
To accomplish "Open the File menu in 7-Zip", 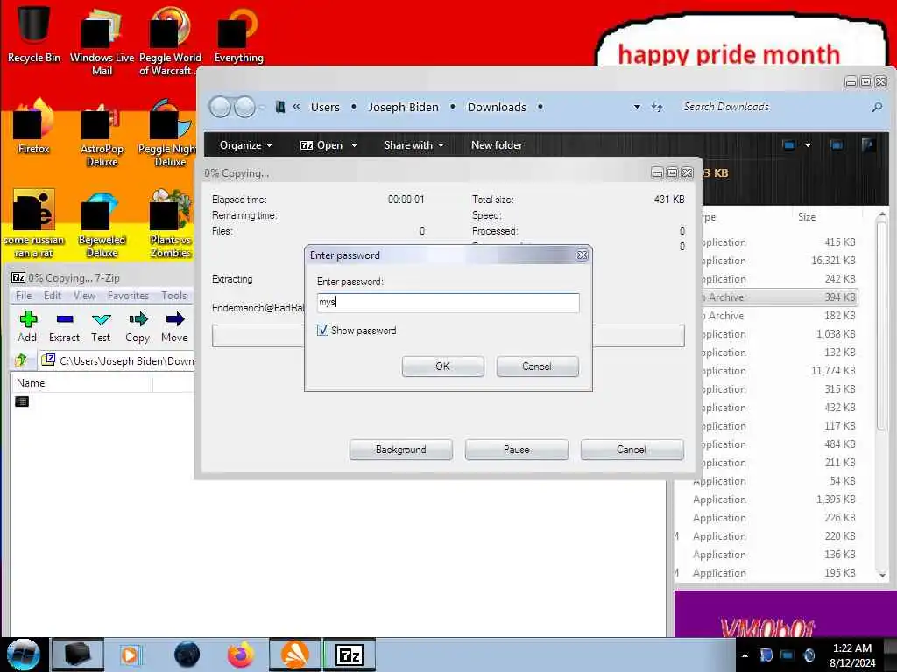I will [x=24, y=296].
